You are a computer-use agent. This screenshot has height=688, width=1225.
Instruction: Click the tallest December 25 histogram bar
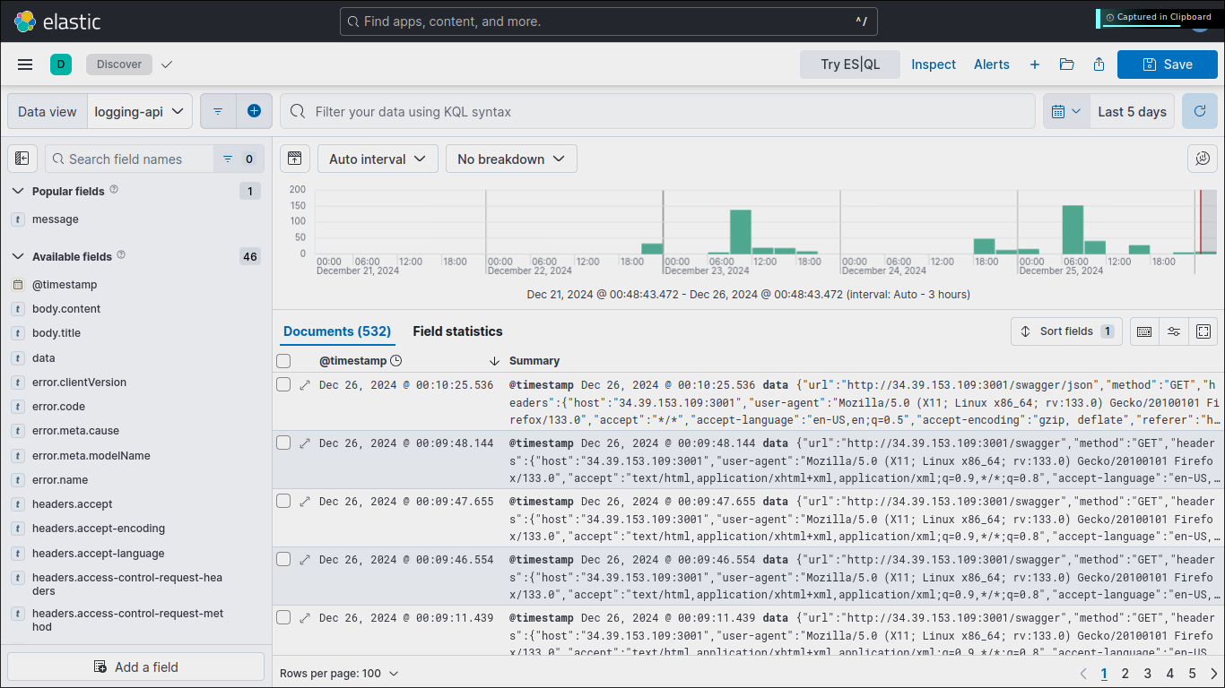[1073, 230]
